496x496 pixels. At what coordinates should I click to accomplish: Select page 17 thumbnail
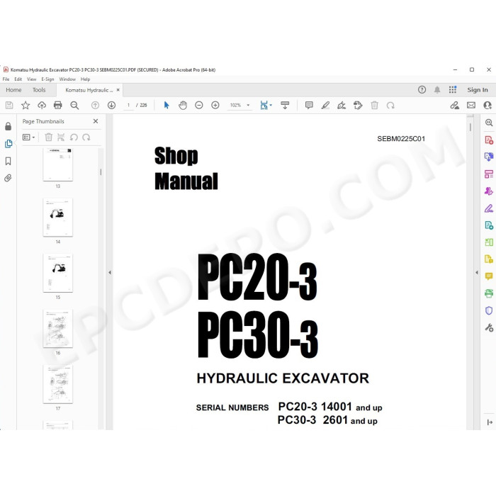click(x=58, y=384)
